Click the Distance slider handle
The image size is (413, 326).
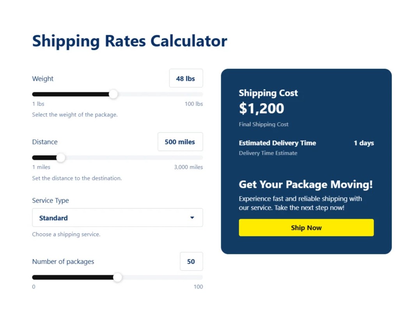click(61, 158)
